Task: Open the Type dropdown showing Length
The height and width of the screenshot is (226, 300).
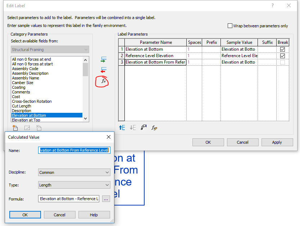Action: (74, 185)
